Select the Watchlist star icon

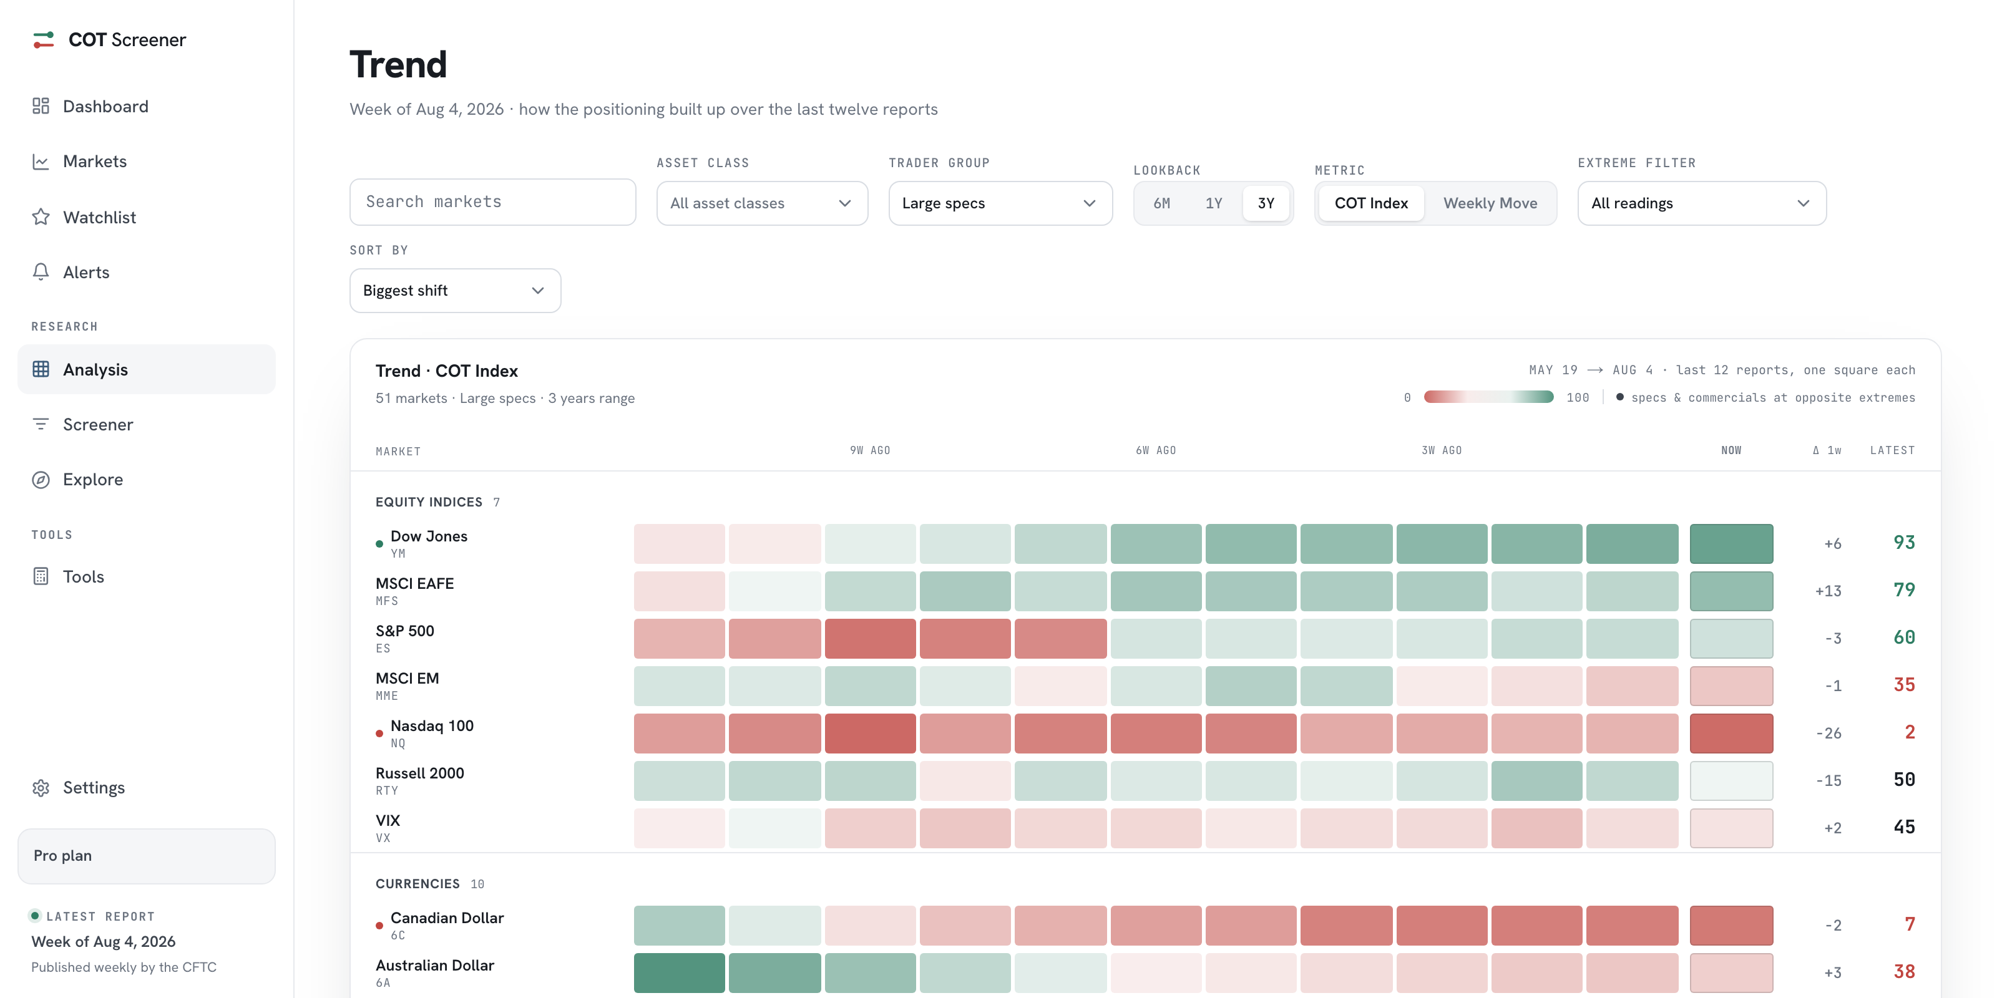pos(41,217)
